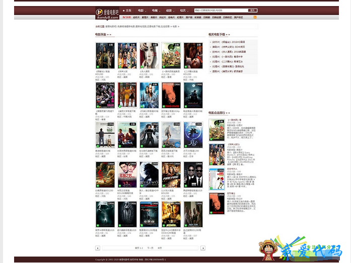Image resolution: width=351 pixels, height=263 pixels.
Task: Select the 国产综艺 category link
Action: 238,18
